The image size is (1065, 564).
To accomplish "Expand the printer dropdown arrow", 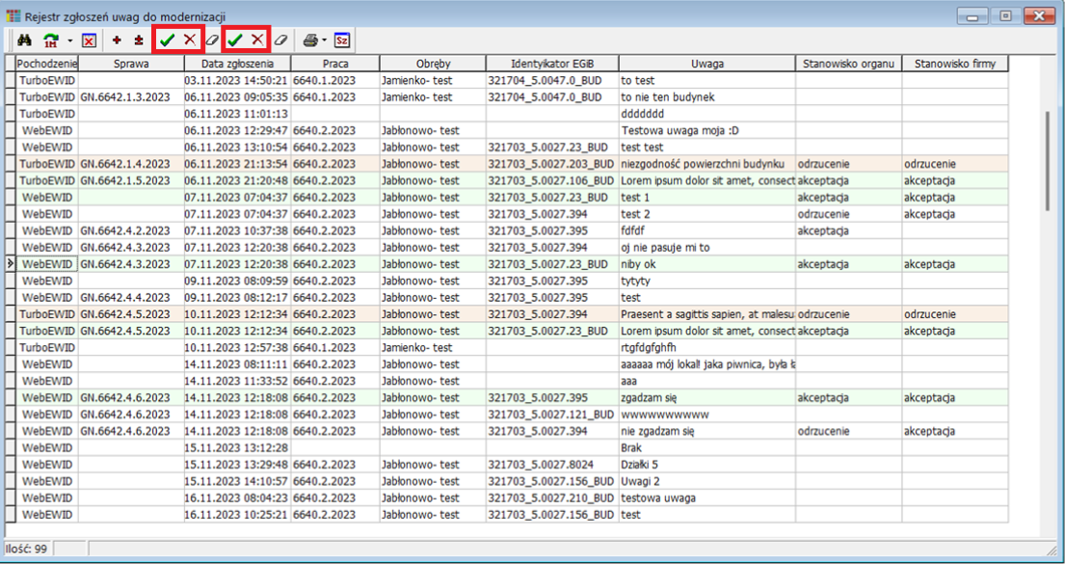I will click(325, 40).
